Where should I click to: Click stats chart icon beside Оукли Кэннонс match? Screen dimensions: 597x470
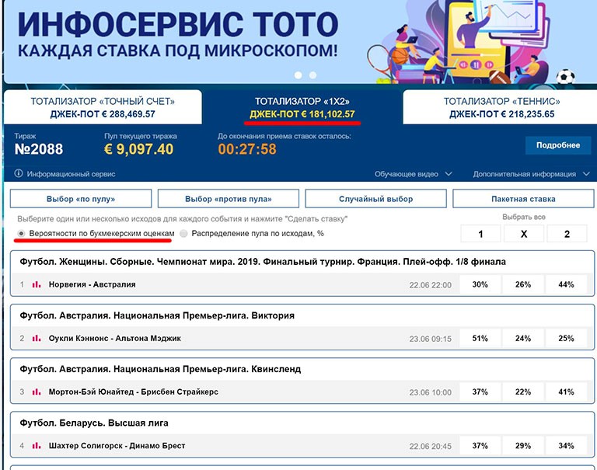(37, 338)
